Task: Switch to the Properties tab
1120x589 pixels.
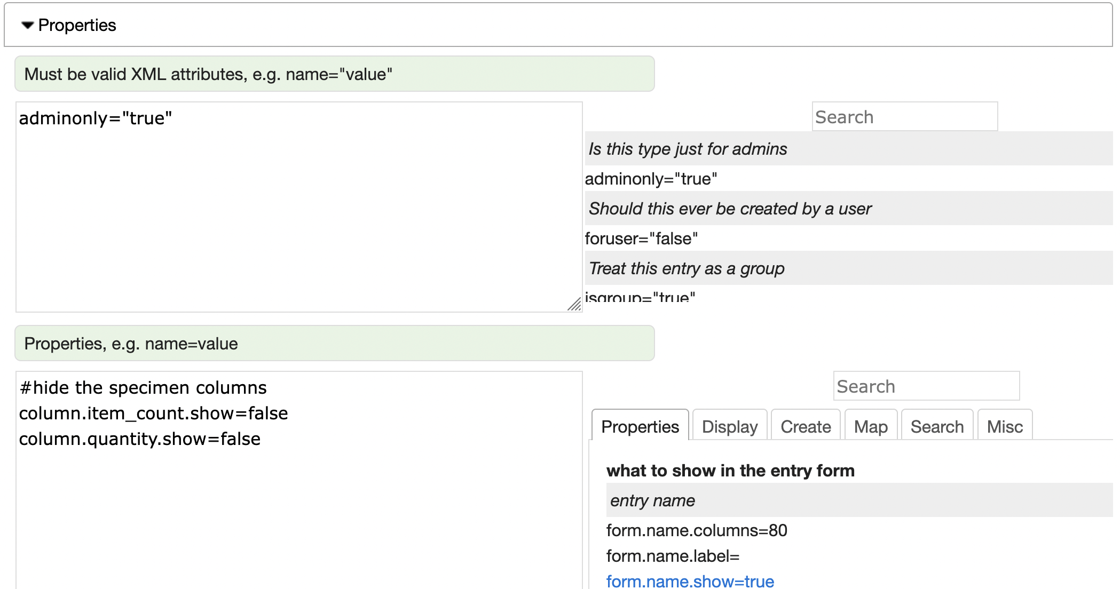Action: [x=640, y=426]
